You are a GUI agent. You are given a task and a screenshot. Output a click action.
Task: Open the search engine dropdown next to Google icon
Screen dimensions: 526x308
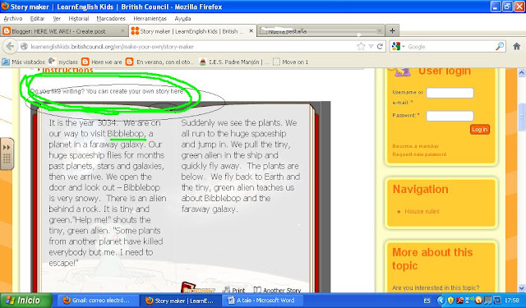point(404,47)
